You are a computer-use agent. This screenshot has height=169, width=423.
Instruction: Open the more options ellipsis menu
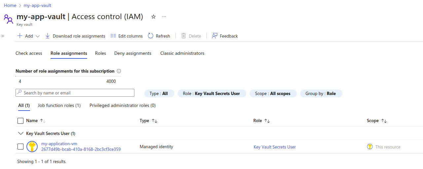(164, 17)
